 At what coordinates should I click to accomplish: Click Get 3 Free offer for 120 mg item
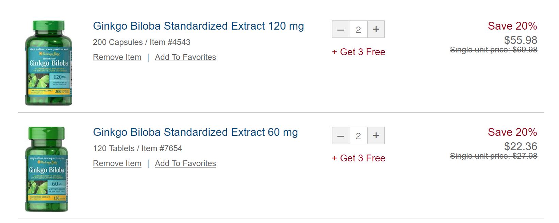click(359, 52)
